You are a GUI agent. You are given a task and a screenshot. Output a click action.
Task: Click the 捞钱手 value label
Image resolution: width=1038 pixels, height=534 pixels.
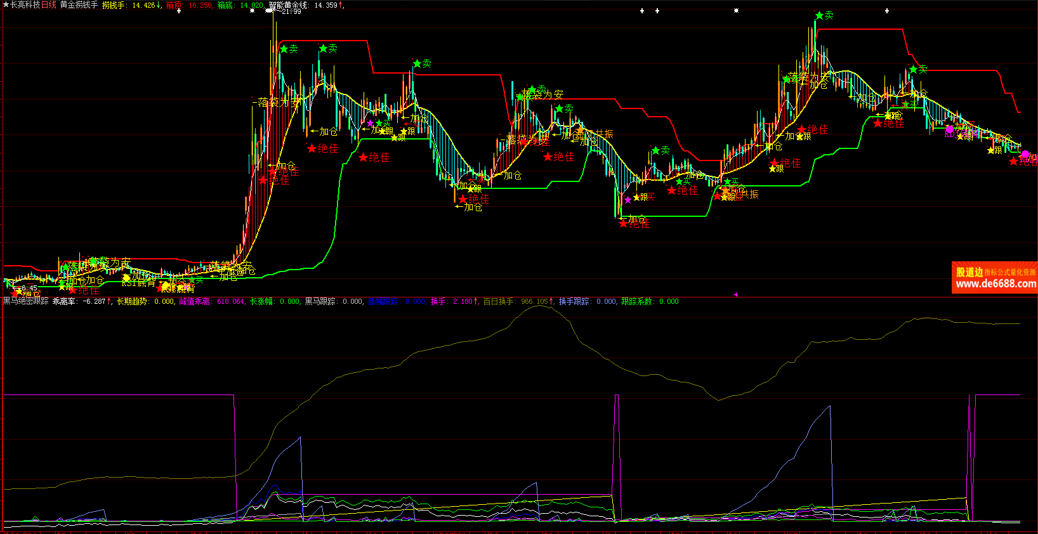coord(114,5)
